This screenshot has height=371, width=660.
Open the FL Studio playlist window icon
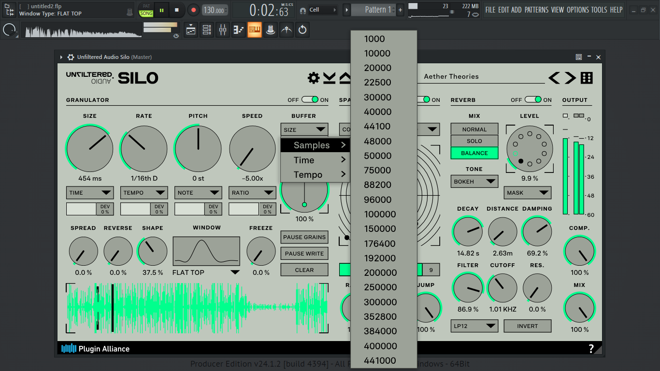coord(191,30)
